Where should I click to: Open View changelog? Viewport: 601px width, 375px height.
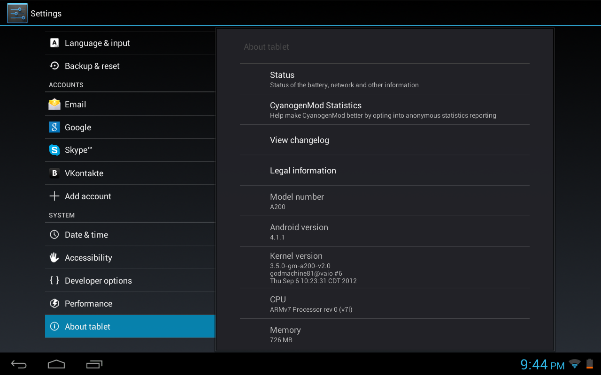[x=385, y=140]
